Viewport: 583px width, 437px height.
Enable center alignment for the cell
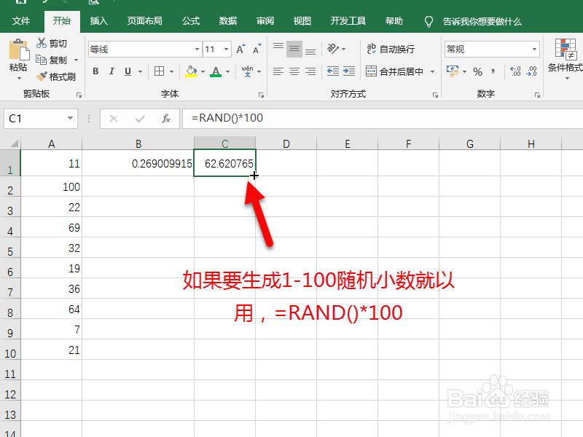(294, 71)
